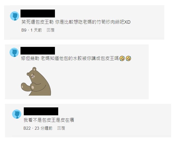Select the B22 floor label
This screenshot has width=176, height=142.
click(x=27, y=128)
